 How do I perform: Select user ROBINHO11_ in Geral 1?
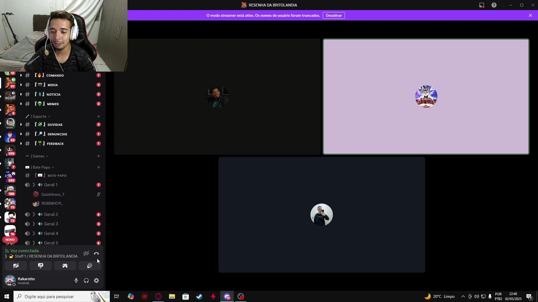66,204
